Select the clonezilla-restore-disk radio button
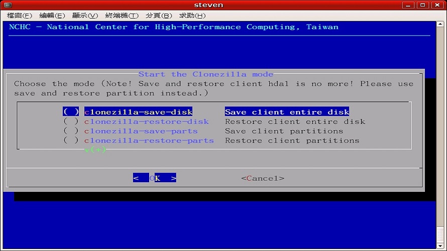 tap(71, 121)
